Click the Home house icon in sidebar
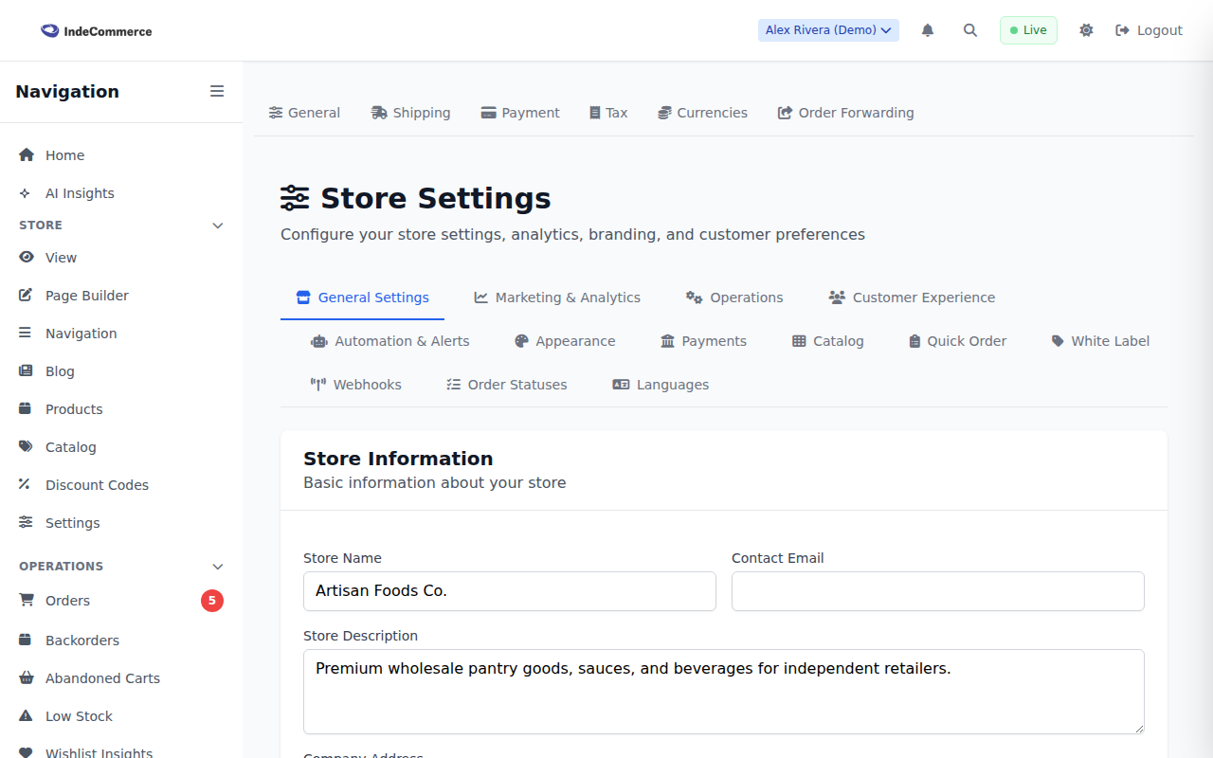The height and width of the screenshot is (758, 1213). [27, 155]
